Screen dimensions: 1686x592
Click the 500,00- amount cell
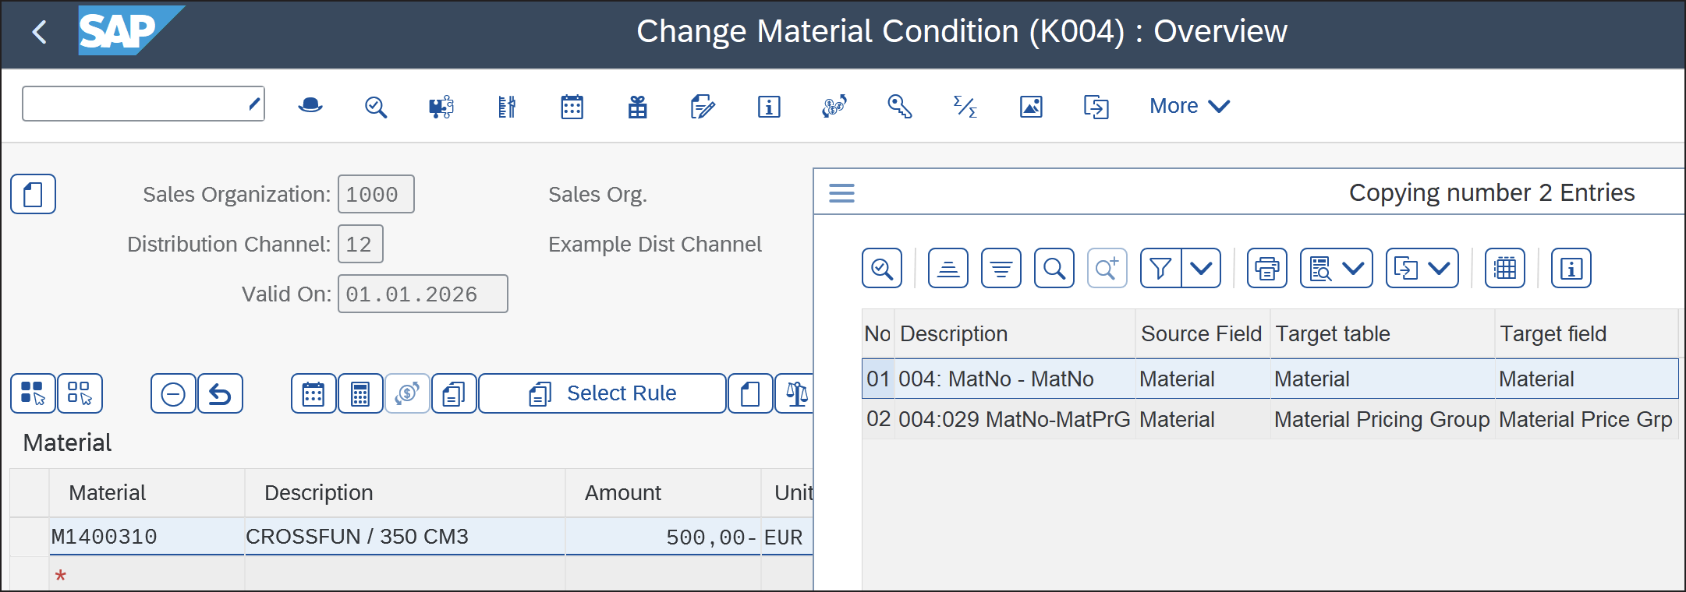click(x=663, y=537)
